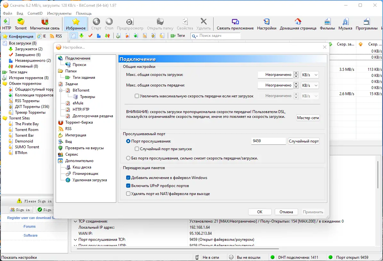Open the Software link

point(30,236)
